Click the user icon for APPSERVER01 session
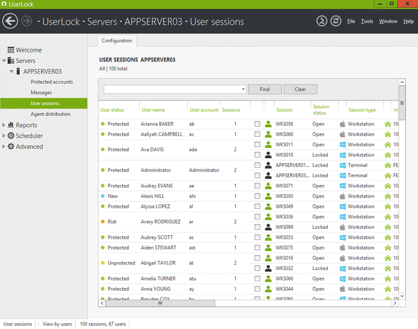Image resolution: width=418 pixels, height=329 pixels. [x=268, y=165]
